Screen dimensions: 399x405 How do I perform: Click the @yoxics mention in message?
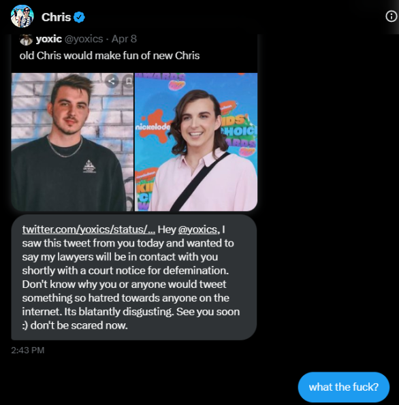(x=197, y=229)
